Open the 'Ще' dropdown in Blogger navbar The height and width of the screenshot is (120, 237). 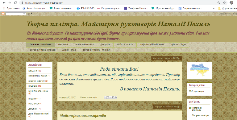[30, 14]
